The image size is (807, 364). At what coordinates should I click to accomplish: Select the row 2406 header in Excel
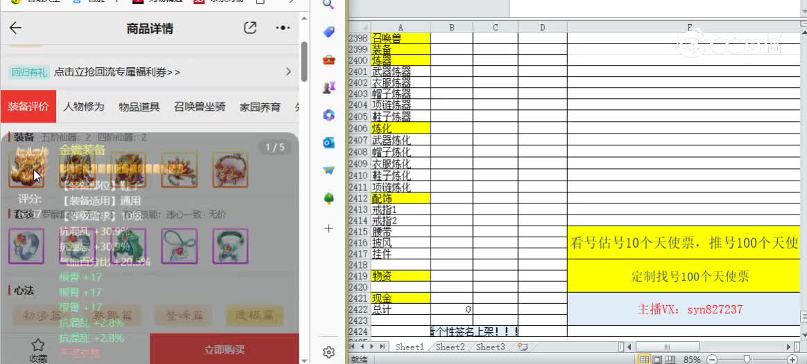click(358, 128)
